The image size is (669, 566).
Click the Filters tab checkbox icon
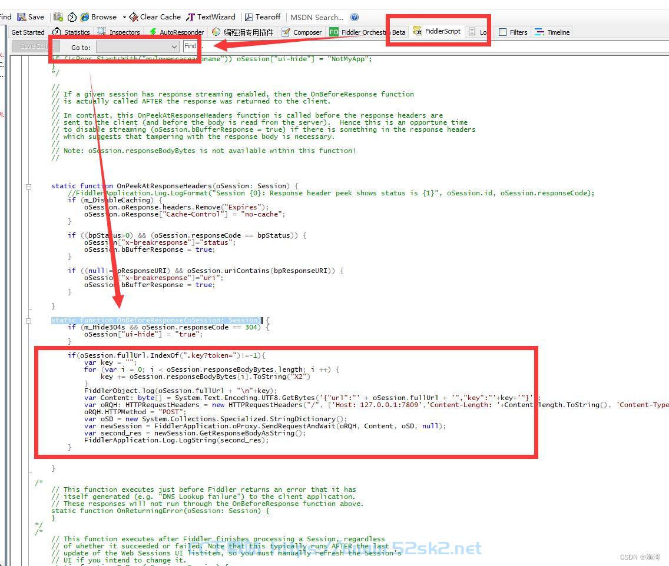502,32
